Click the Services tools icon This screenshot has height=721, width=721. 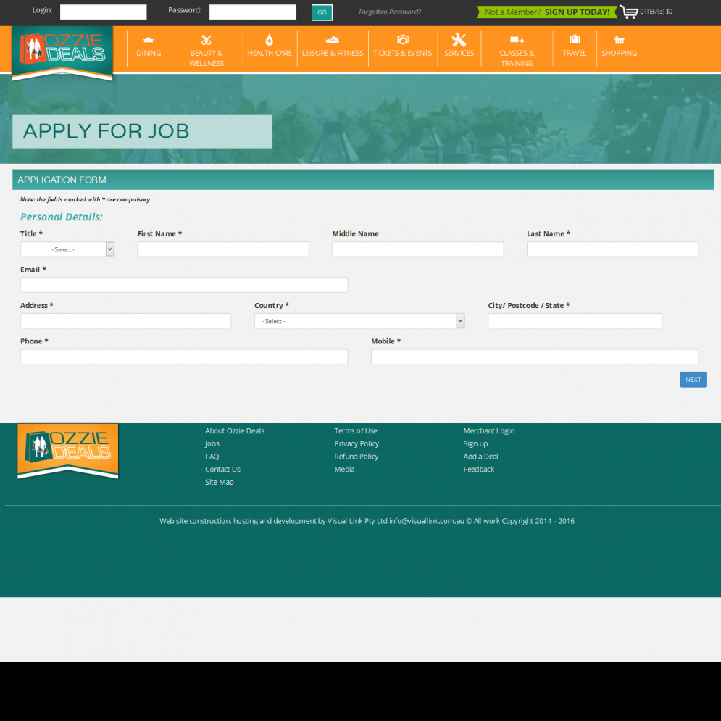[459, 40]
